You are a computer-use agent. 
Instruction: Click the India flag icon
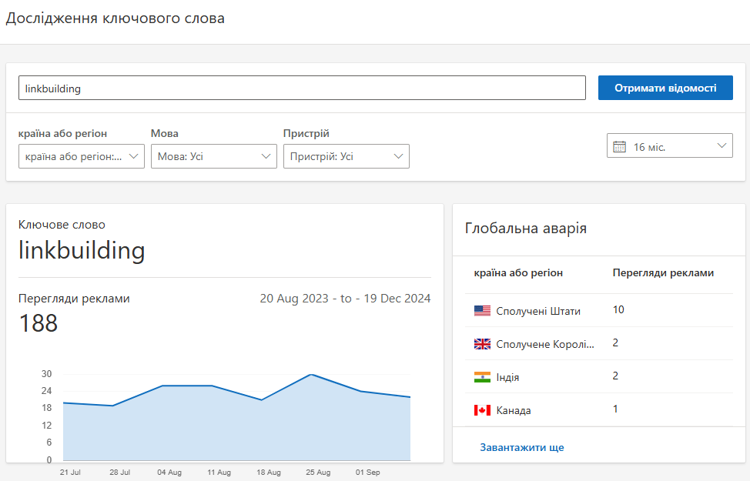[482, 377]
